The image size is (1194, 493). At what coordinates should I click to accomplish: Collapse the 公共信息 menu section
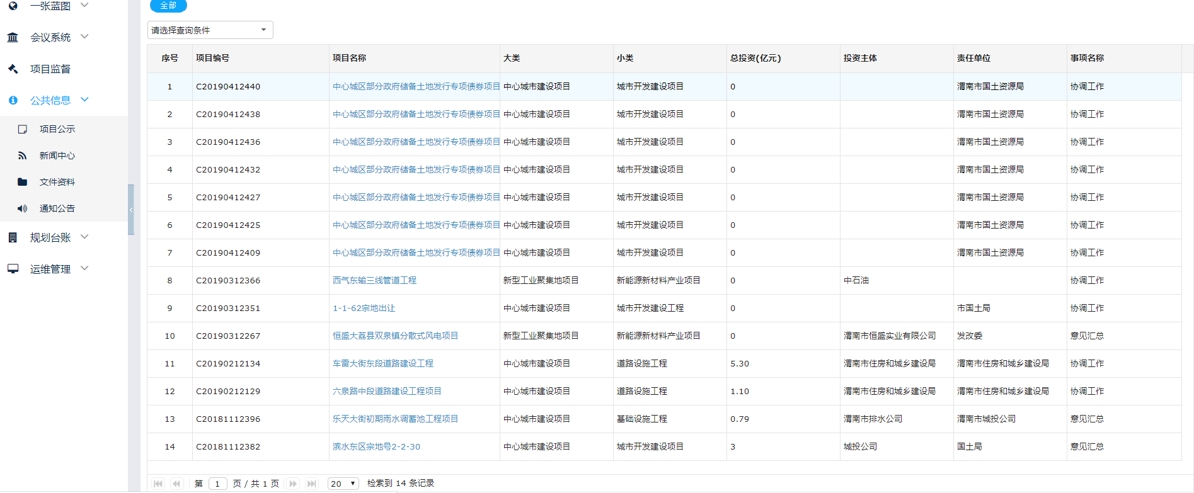(x=85, y=99)
